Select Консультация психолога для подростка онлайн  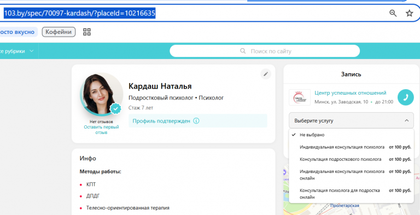351,194
